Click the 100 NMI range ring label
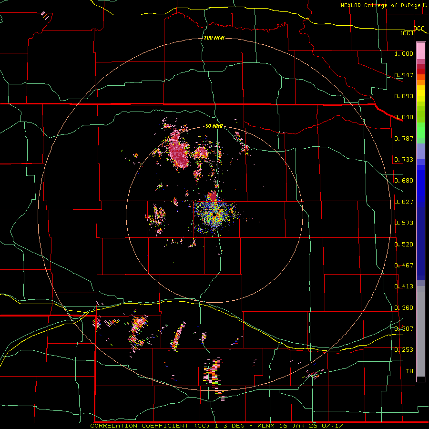429x429 pixels. tap(214, 38)
